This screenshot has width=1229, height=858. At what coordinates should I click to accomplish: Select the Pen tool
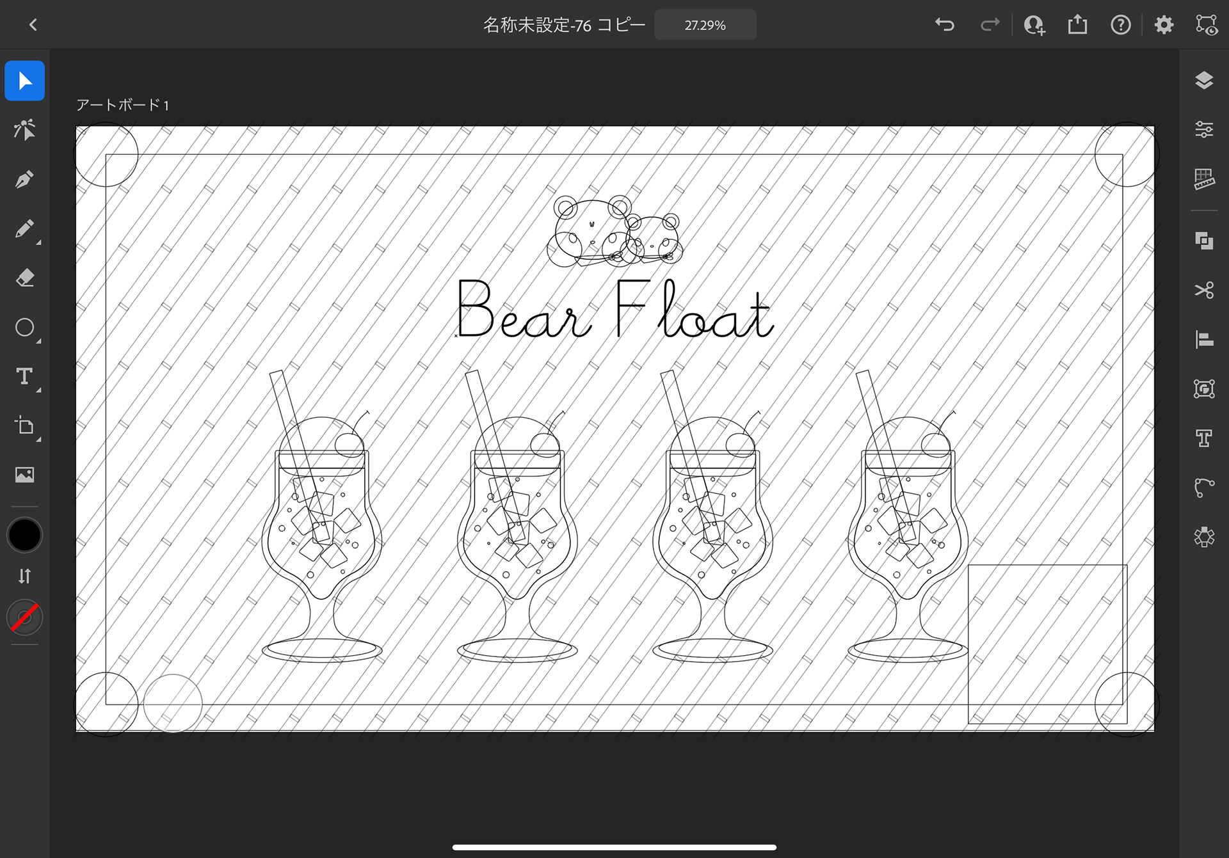point(24,179)
